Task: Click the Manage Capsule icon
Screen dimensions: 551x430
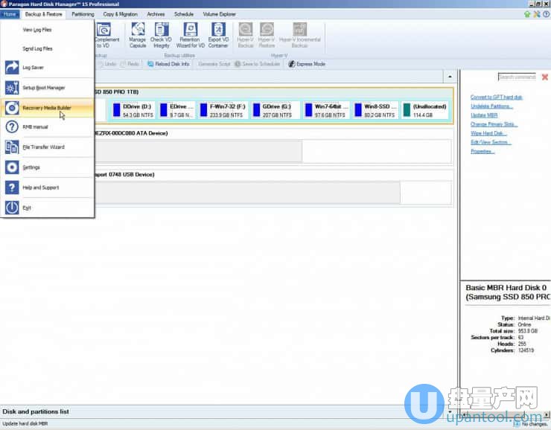Action: (138, 33)
